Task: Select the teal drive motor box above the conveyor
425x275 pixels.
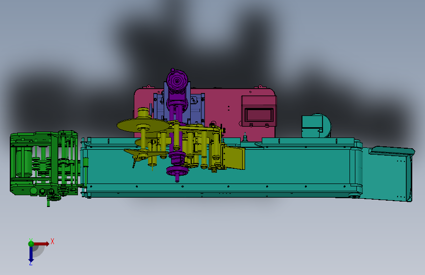Action: [316, 126]
